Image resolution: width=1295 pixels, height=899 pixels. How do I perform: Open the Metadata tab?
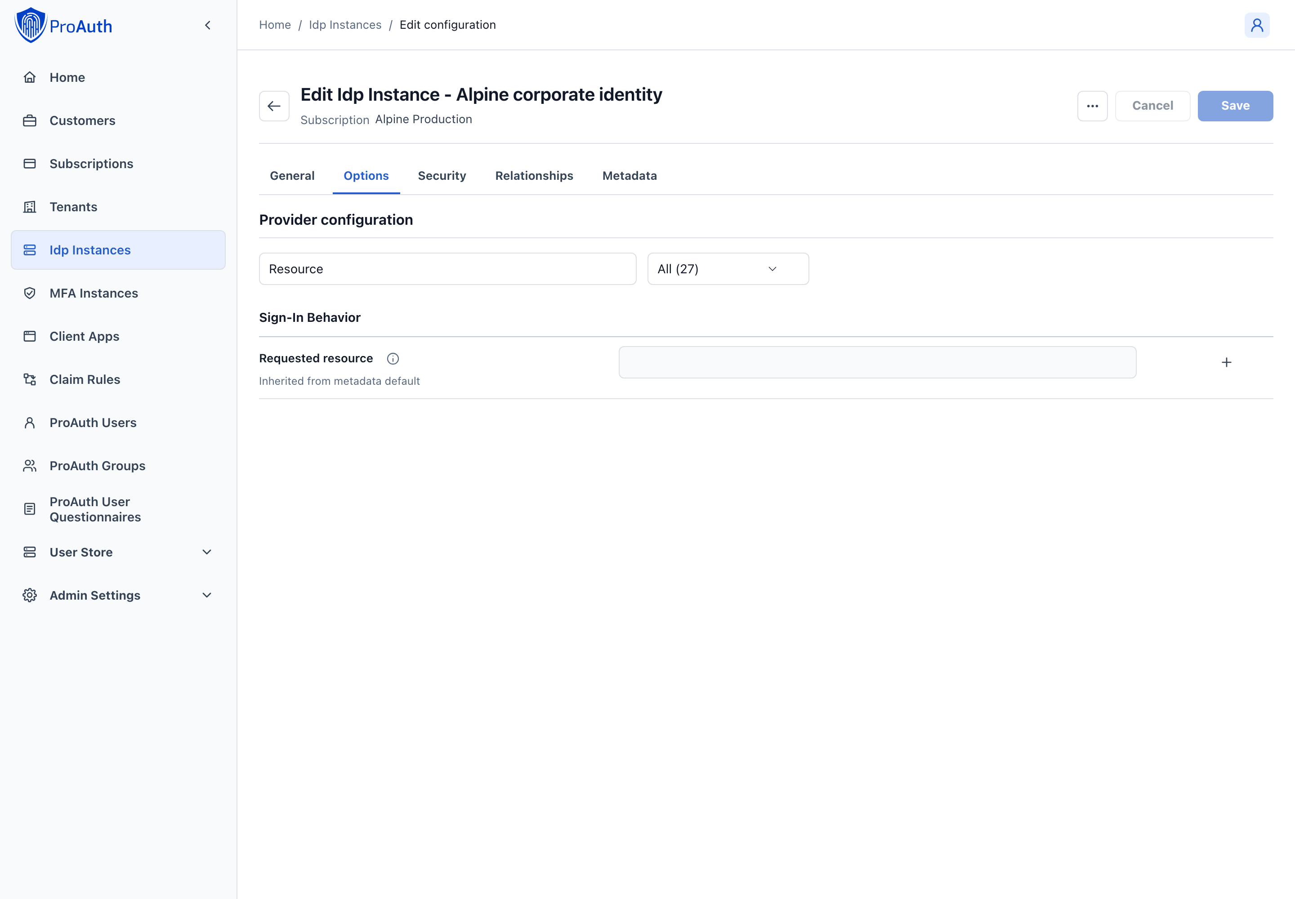point(630,176)
